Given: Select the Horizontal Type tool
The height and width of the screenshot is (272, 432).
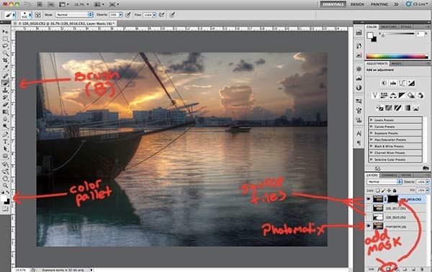Looking at the screenshot, I should [x=5, y=142].
